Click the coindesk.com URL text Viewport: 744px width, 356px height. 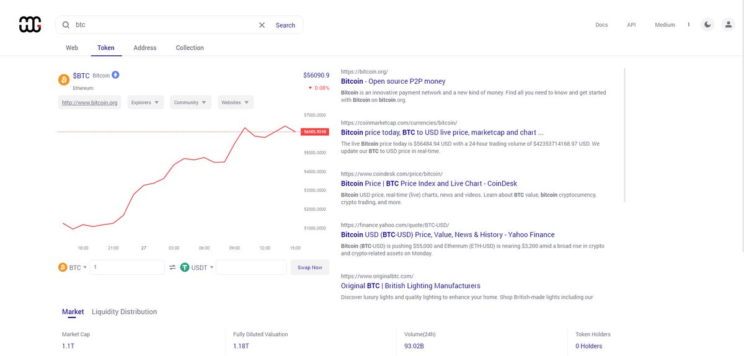(392, 174)
